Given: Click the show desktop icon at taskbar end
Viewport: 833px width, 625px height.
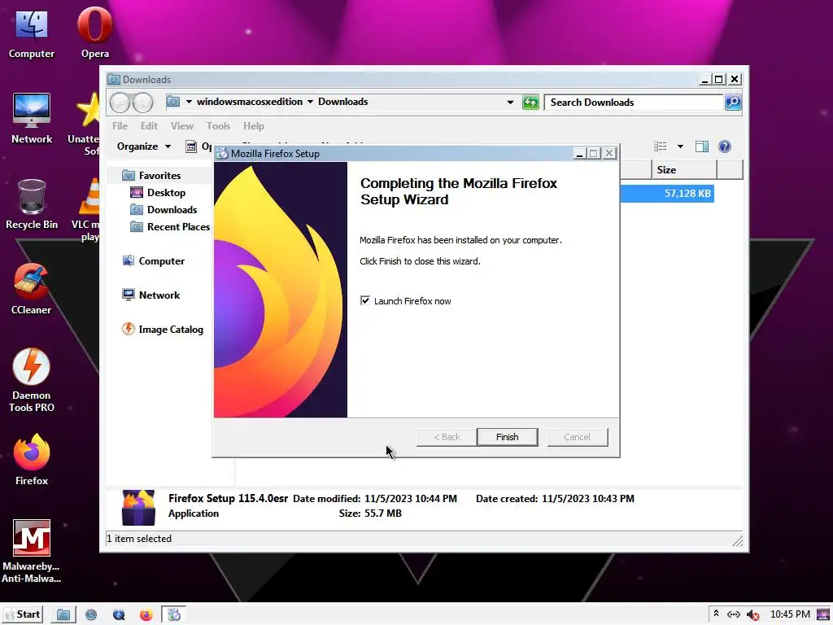Looking at the screenshot, I should (823, 615).
